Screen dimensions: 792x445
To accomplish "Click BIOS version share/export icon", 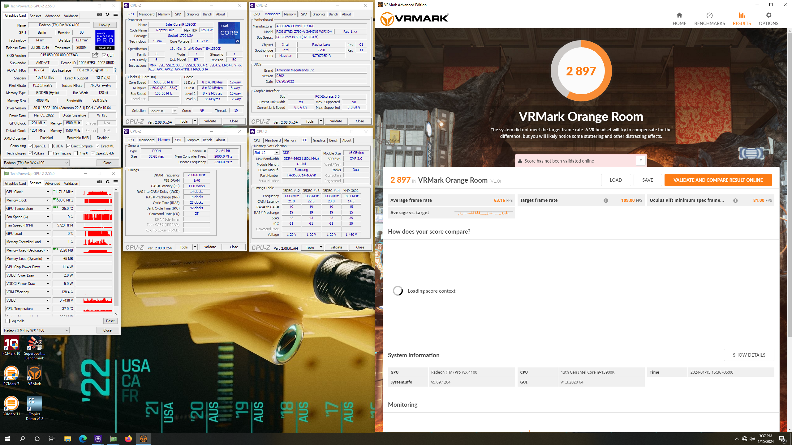I will (x=95, y=55).
